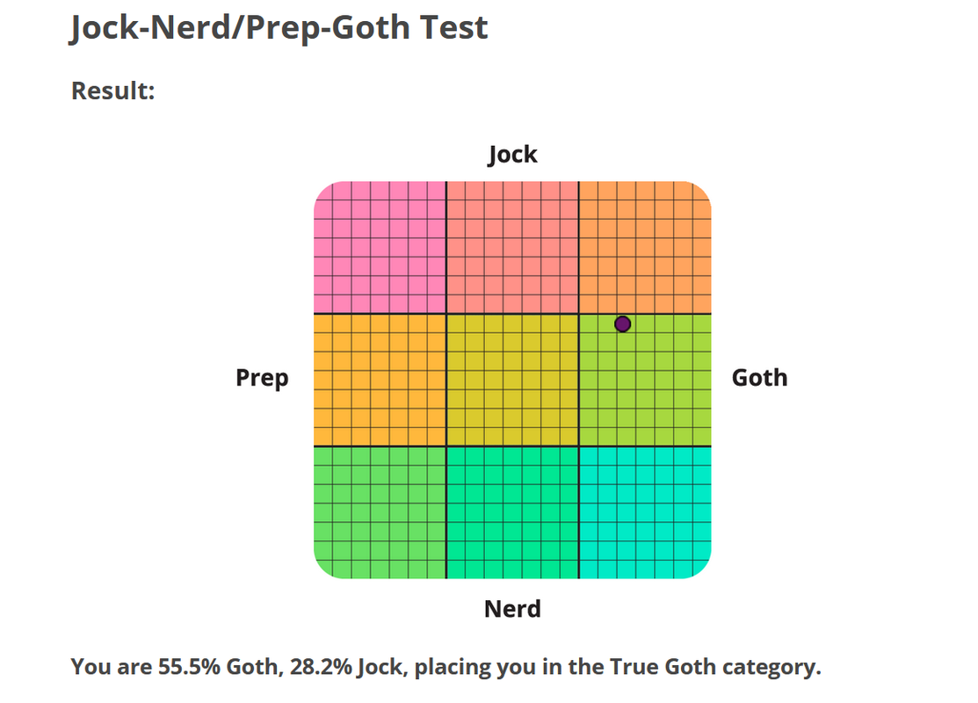Click the Jock axis label
The height and width of the screenshot is (703, 978).
point(512,156)
